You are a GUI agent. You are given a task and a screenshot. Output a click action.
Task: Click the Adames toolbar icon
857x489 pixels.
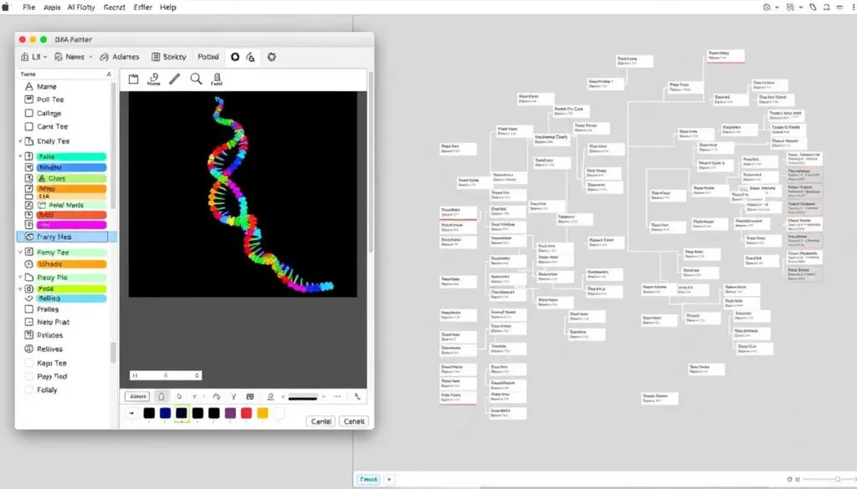(104, 57)
